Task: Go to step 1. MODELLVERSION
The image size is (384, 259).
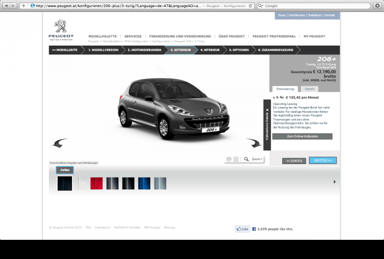Action: [x=103, y=50]
